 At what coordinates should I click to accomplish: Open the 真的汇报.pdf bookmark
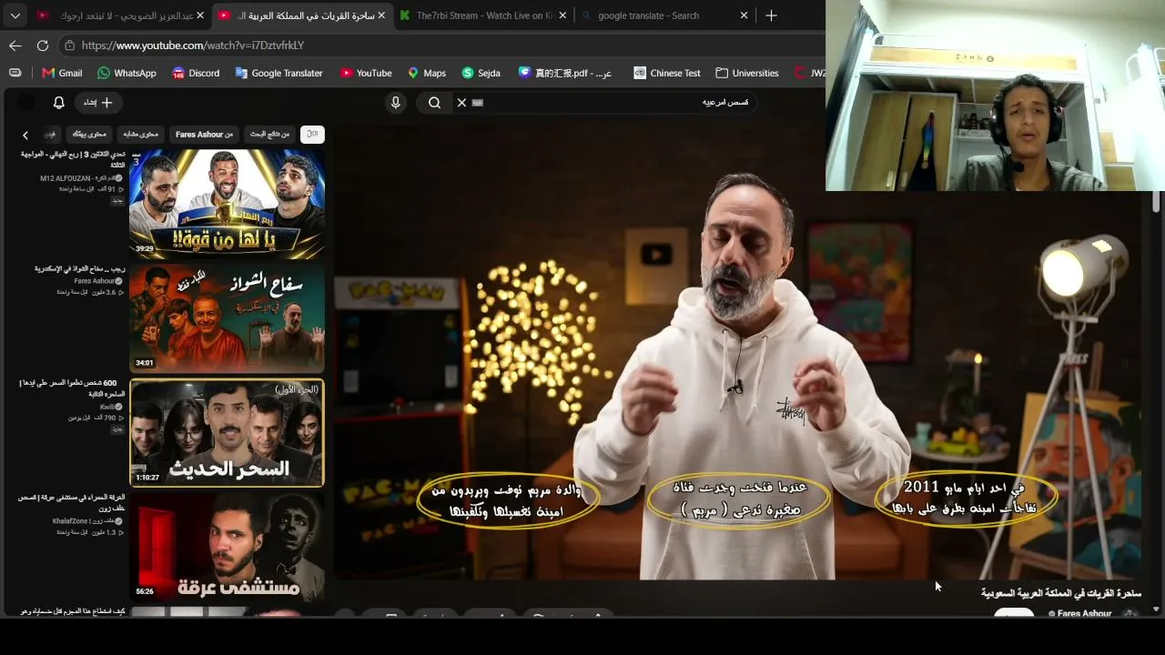[564, 73]
